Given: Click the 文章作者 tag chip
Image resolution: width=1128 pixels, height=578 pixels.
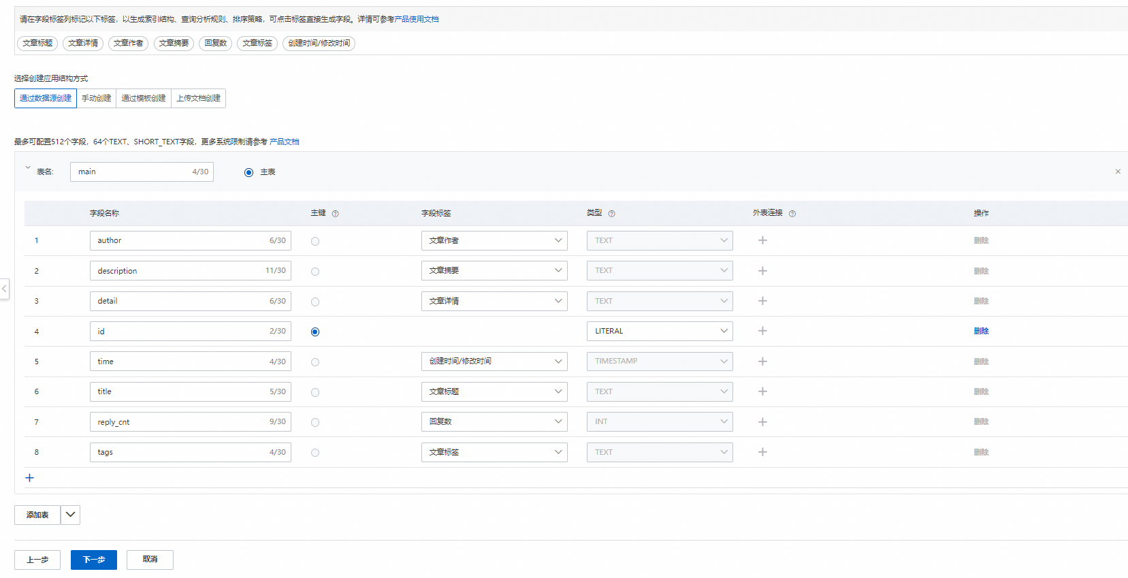Looking at the screenshot, I should click(x=129, y=43).
